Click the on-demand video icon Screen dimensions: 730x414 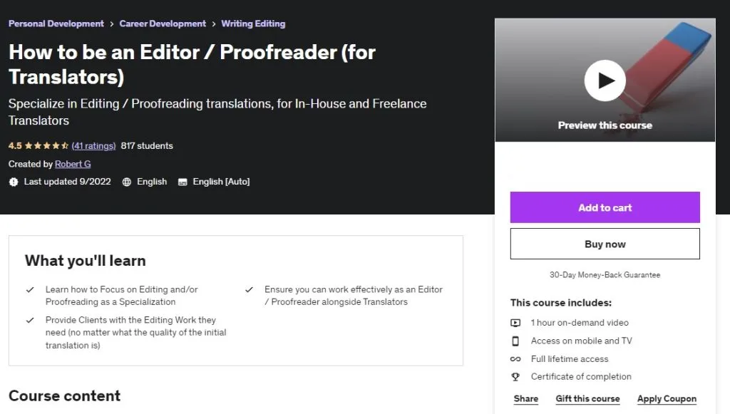(515, 323)
